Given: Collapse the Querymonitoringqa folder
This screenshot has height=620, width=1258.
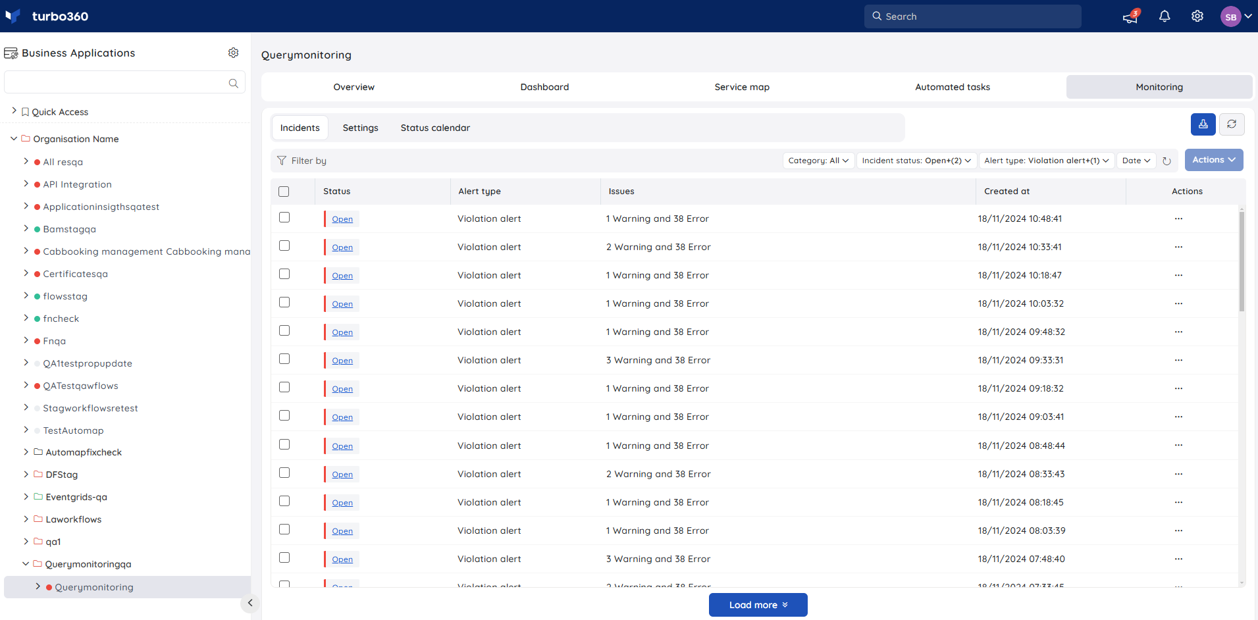Looking at the screenshot, I should coord(26,564).
